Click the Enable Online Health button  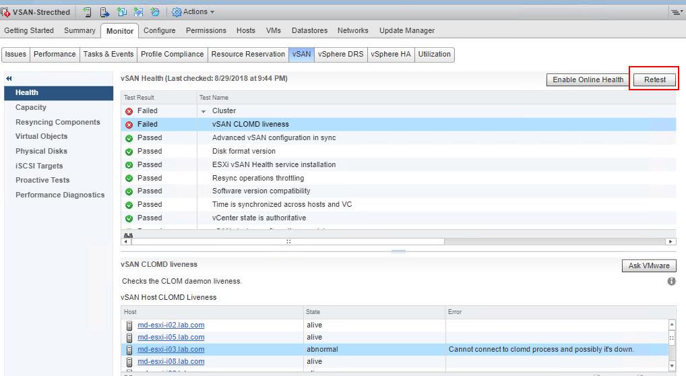pos(588,80)
